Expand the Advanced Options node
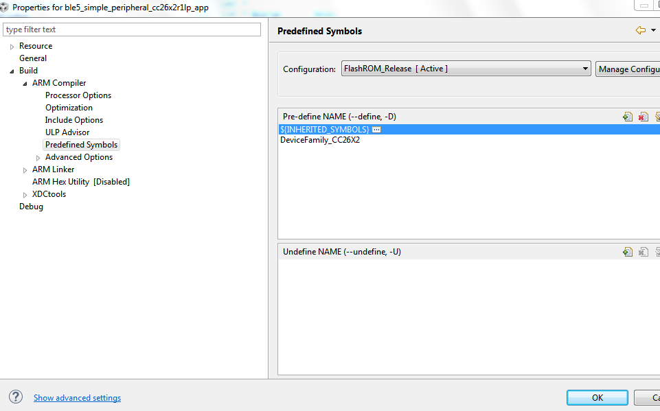The height and width of the screenshot is (411, 660). click(38, 158)
